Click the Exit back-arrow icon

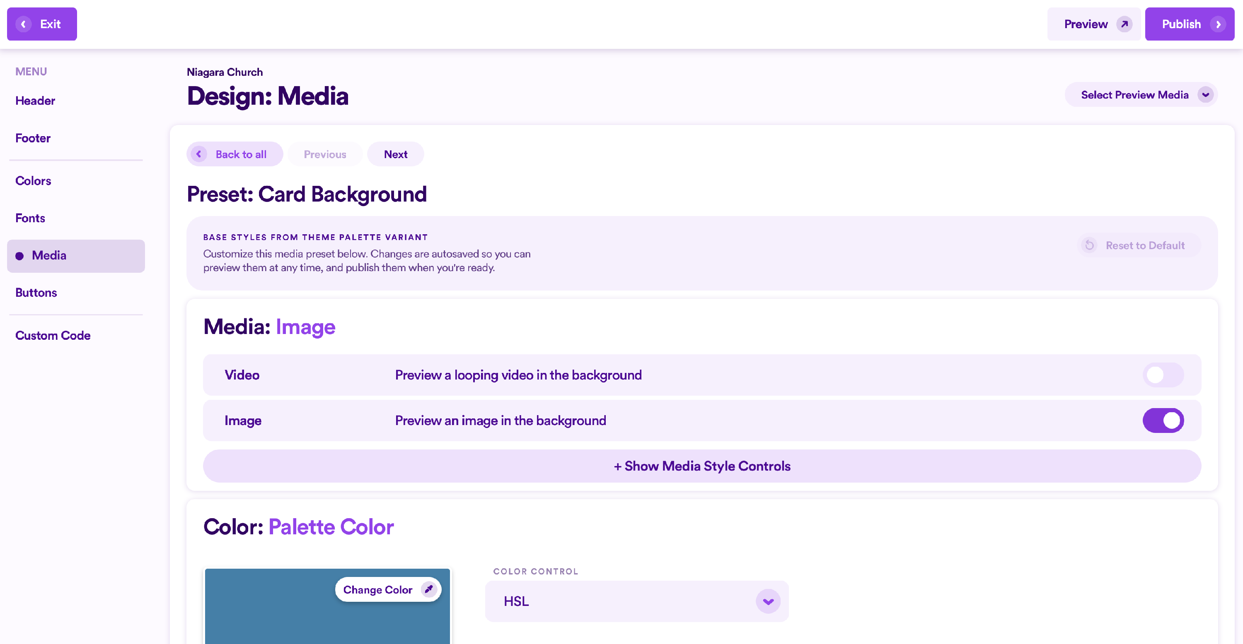[x=23, y=24]
